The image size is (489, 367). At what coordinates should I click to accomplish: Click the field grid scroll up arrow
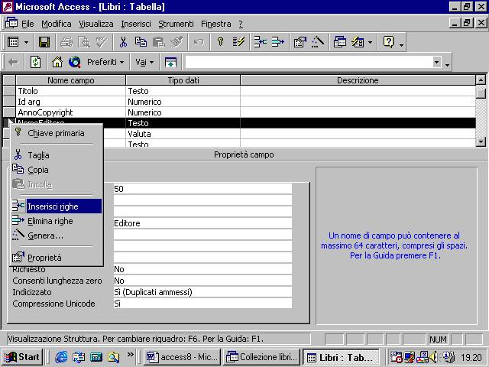tap(481, 80)
